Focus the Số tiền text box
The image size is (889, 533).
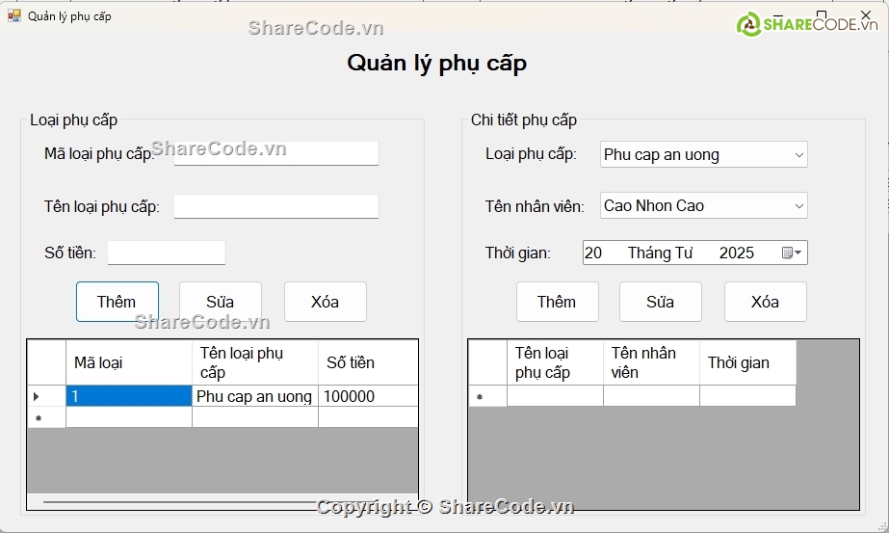(x=167, y=253)
